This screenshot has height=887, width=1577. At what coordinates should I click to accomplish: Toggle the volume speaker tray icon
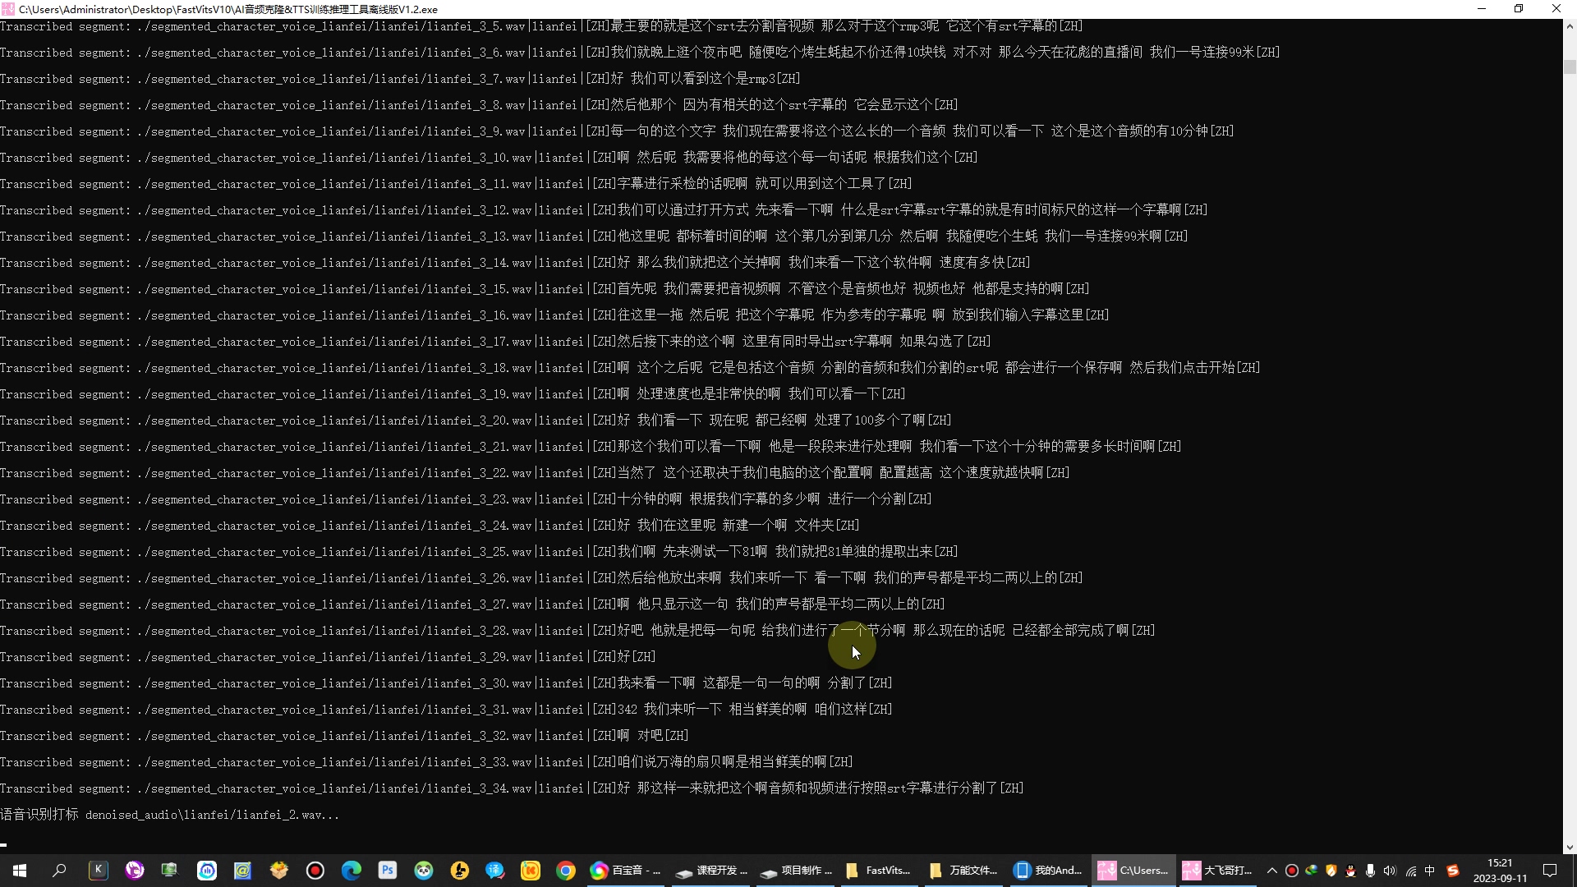tap(1390, 871)
